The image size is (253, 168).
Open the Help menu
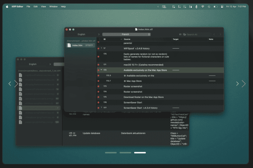pyautogui.click(x=63, y=7)
